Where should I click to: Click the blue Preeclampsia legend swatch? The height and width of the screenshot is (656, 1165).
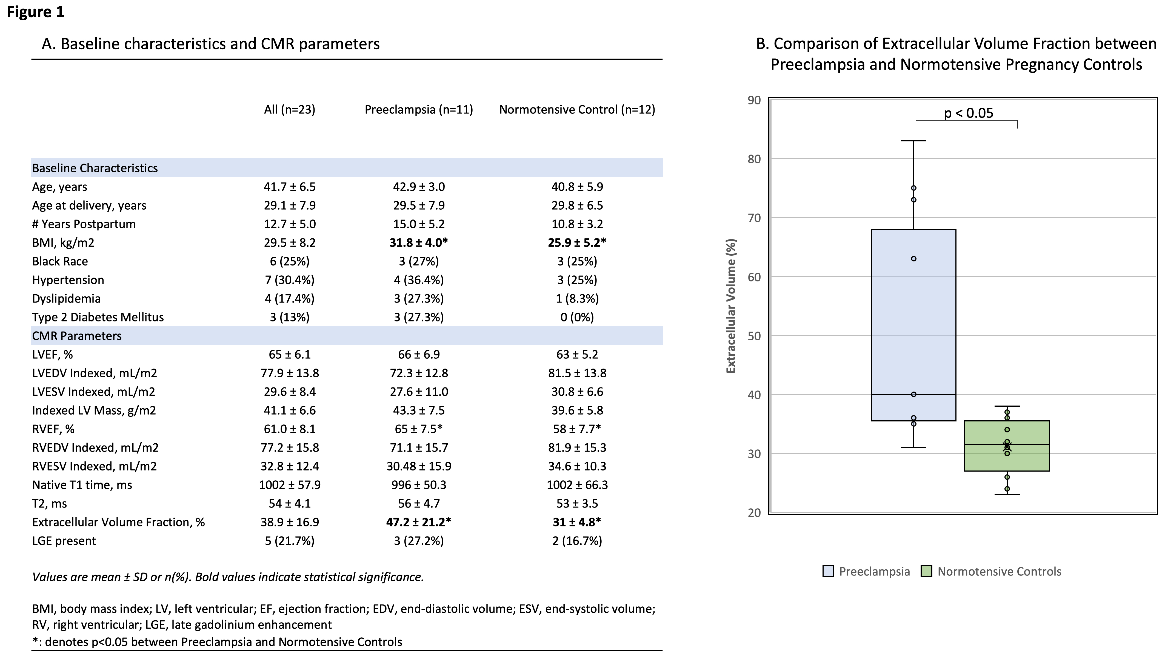(x=828, y=571)
